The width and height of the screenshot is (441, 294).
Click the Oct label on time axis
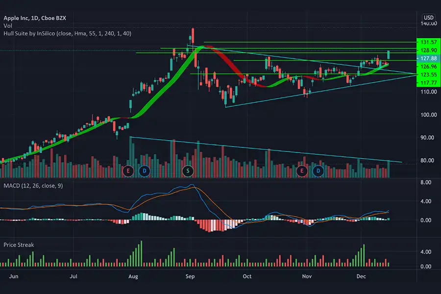coord(247,276)
